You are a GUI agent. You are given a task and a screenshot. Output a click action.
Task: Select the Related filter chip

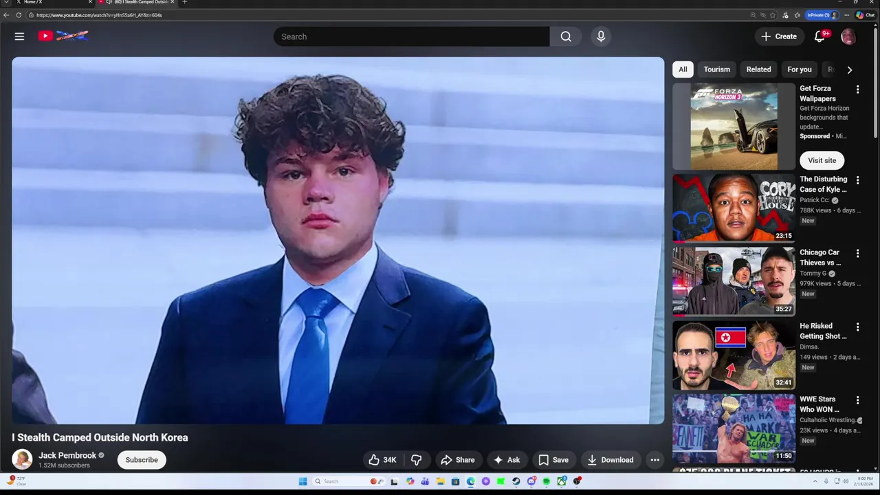758,69
